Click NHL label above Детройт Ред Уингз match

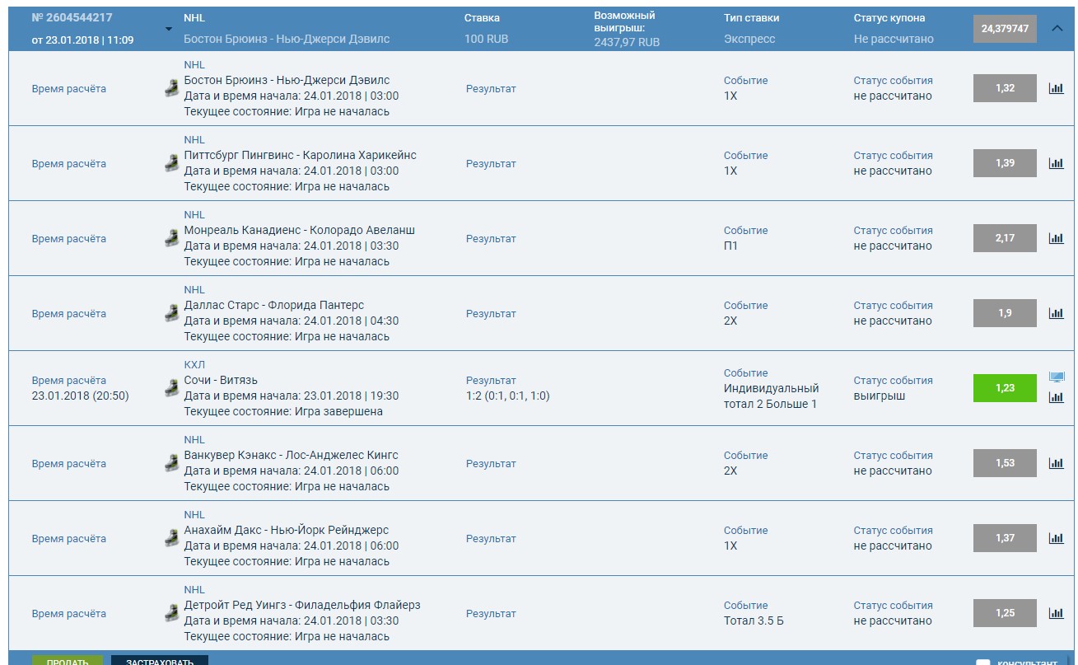(194, 590)
